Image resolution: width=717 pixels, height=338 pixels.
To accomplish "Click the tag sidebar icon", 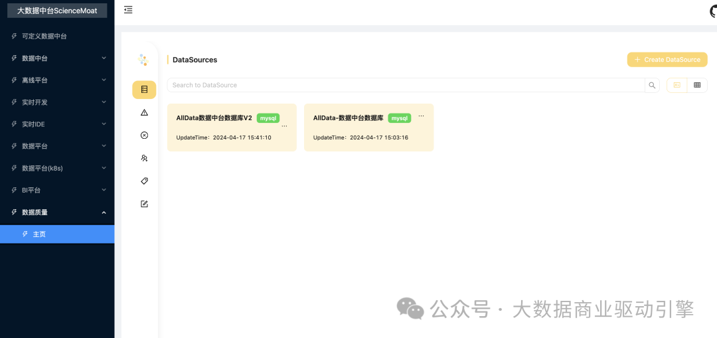I will [144, 181].
